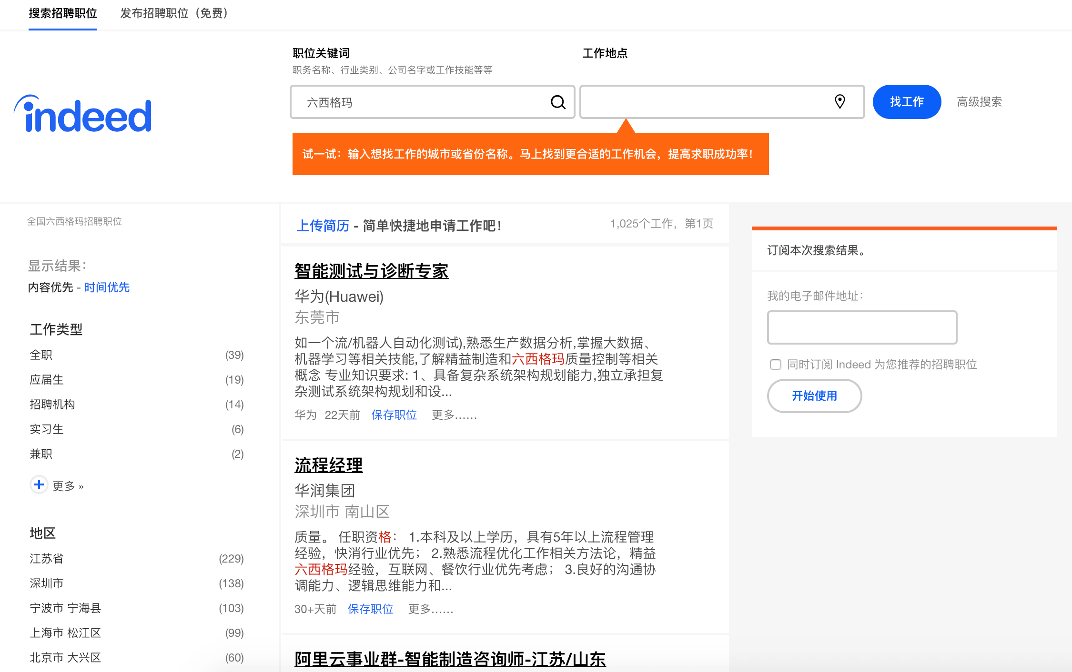The width and height of the screenshot is (1072, 672).
Task: Click the 开始使用 button
Action: pos(814,396)
